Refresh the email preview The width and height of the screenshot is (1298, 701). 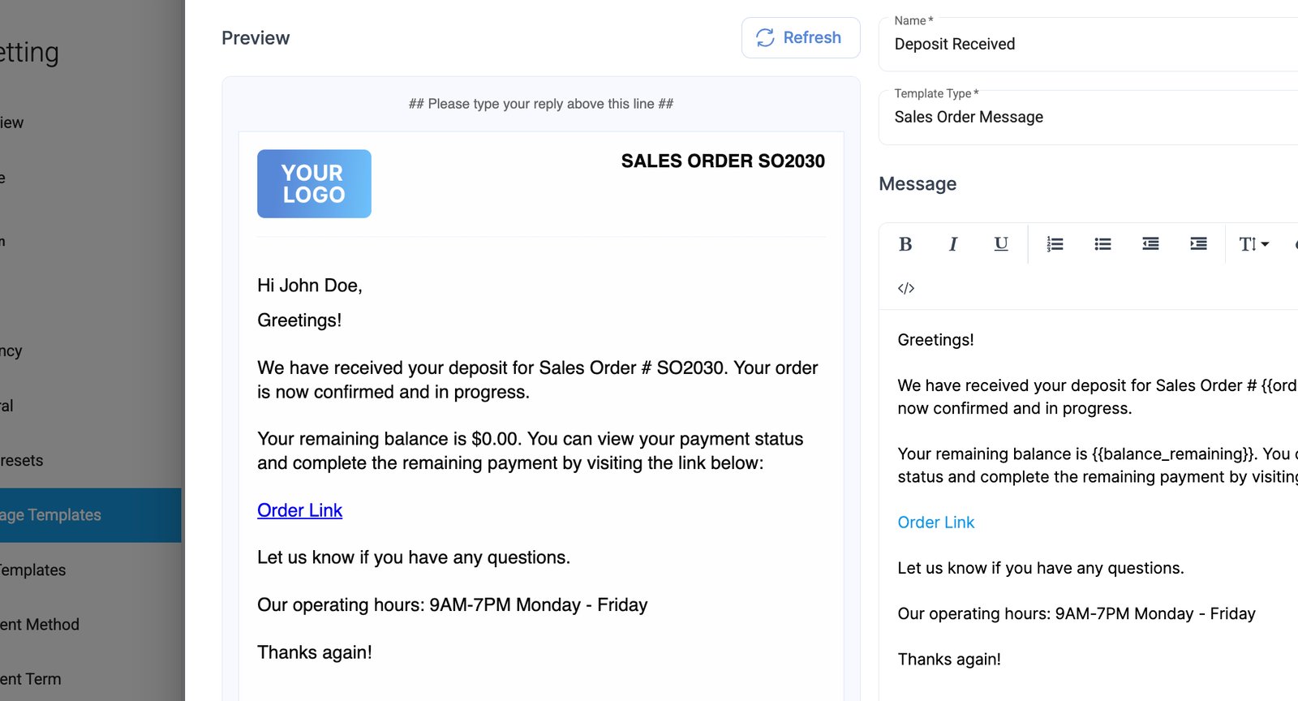800,38
